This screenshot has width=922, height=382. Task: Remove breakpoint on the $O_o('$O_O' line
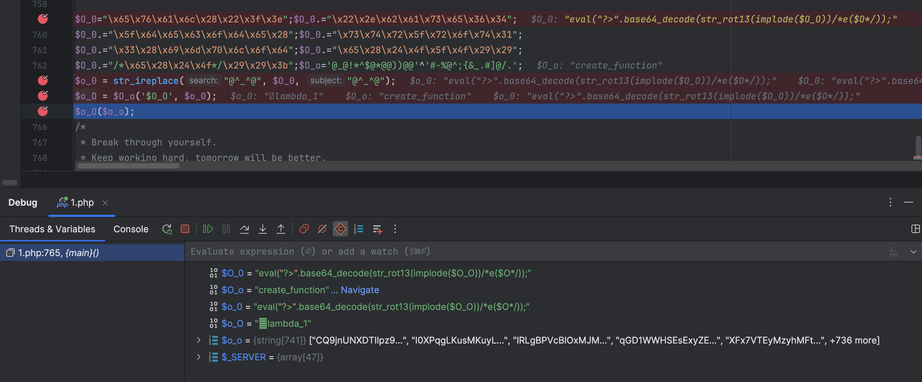43,96
